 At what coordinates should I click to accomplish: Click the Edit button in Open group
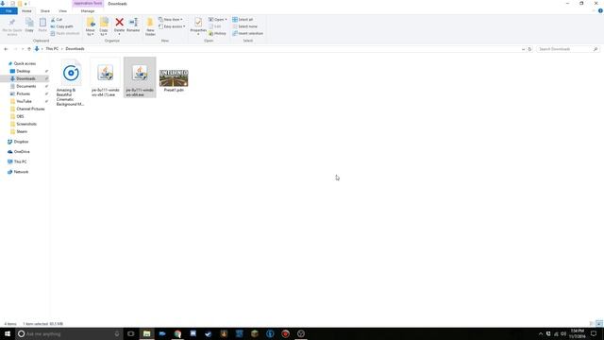[215, 26]
